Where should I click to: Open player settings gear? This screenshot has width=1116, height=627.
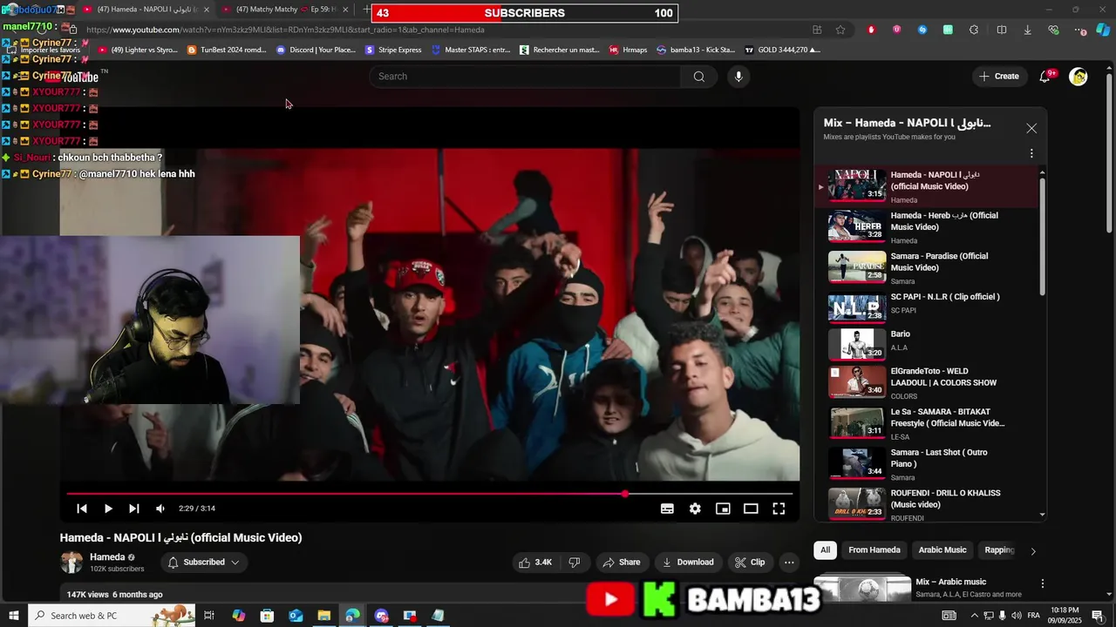click(x=695, y=509)
